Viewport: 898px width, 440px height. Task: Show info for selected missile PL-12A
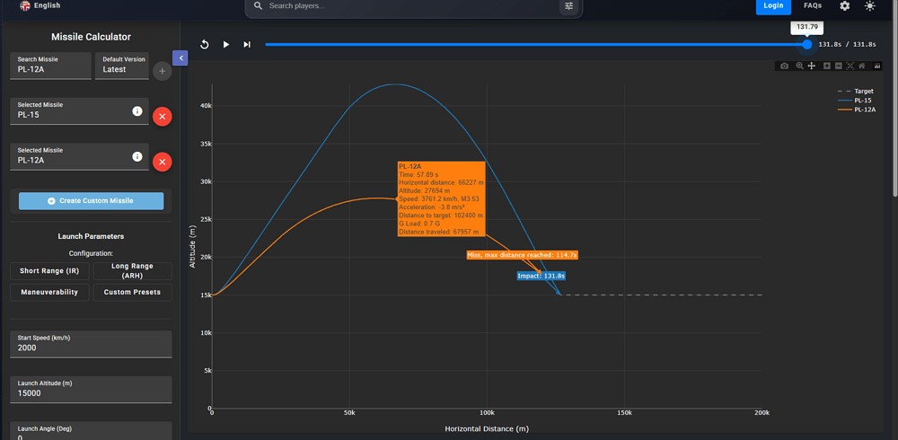click(x=137, y=156)
